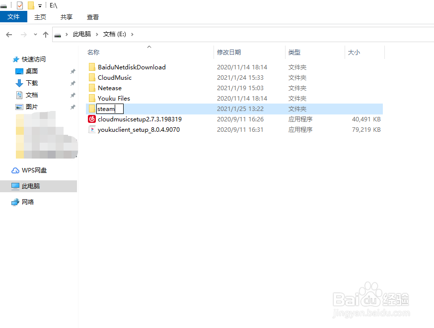Screen dimensions: 434x328
Task: Click the drive icon in title bar
Action: click(3, 6)
